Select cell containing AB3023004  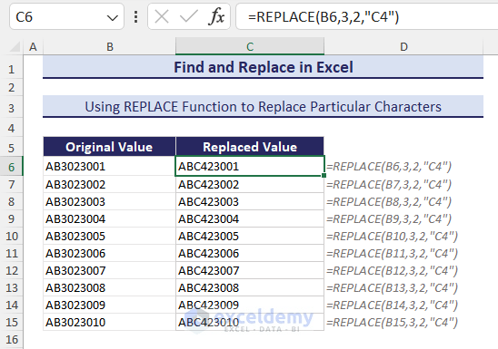click(109, 218)
